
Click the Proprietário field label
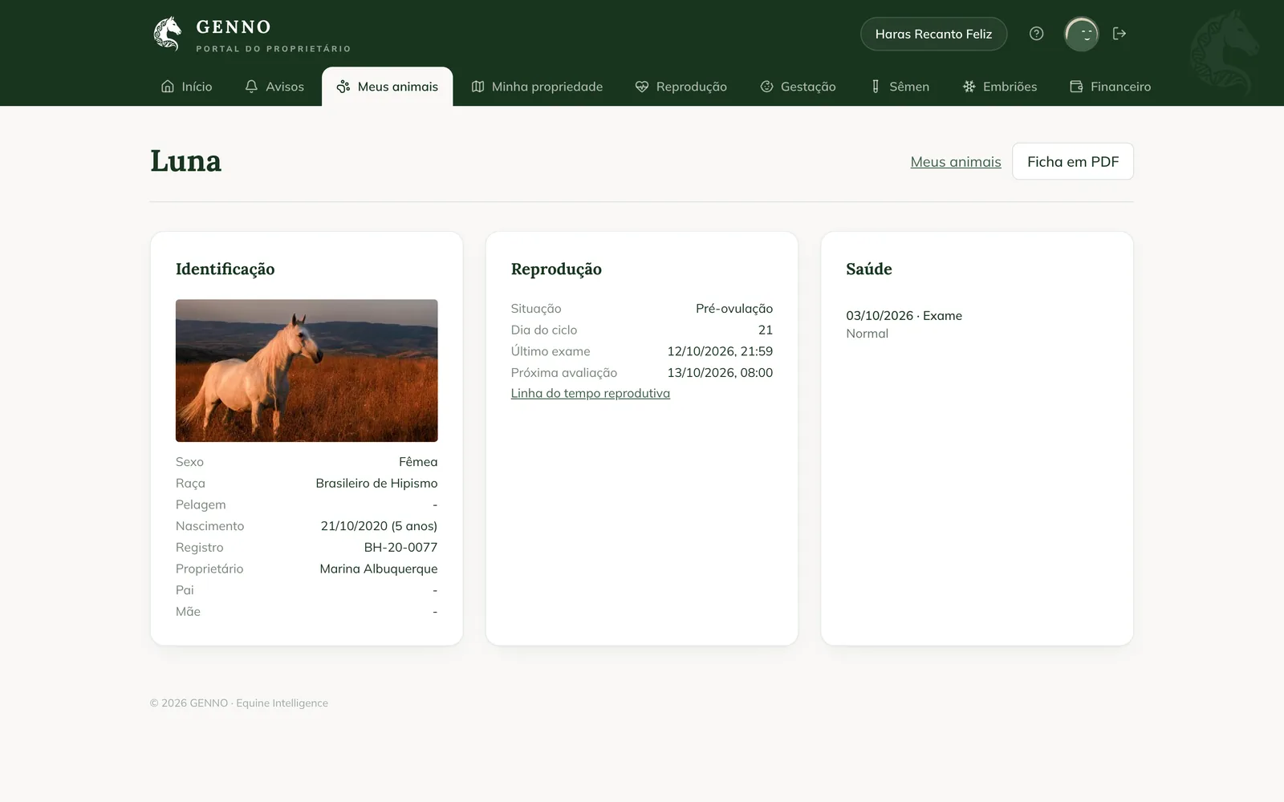tap(209, 569)
